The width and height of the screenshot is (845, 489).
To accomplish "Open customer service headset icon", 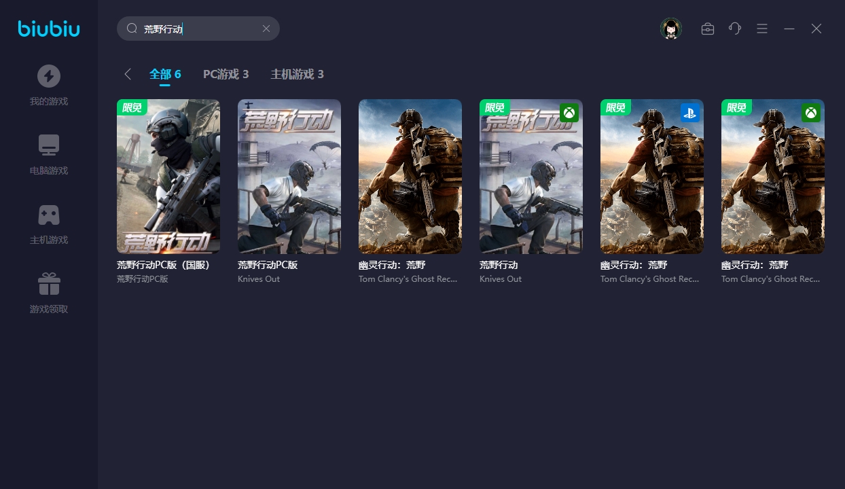I will tap(735, 29).
